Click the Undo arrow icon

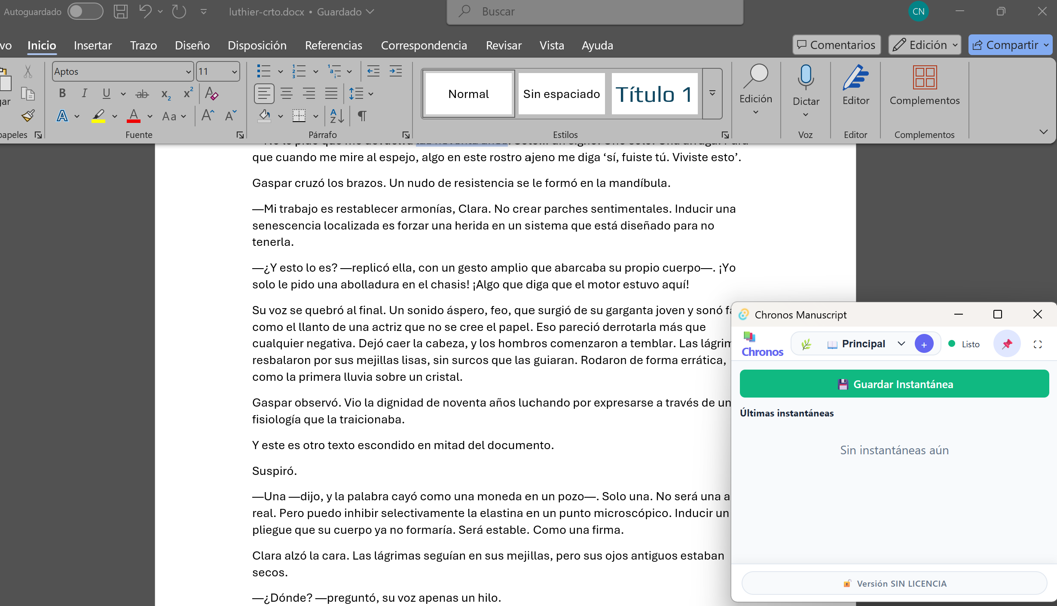pyautogui.click(x=145, y=12)
